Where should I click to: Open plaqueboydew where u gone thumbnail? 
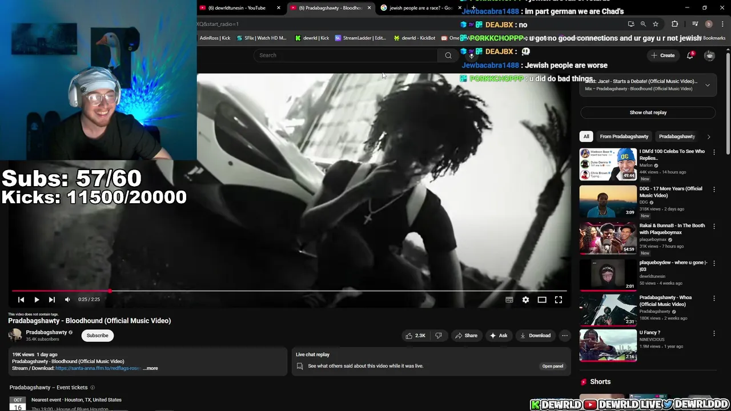[x=608, y=276]
